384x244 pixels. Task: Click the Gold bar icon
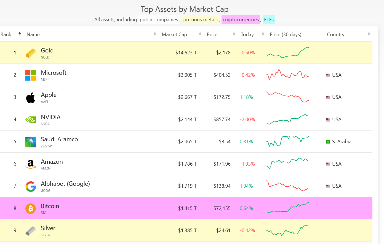(x=31, y=53)
